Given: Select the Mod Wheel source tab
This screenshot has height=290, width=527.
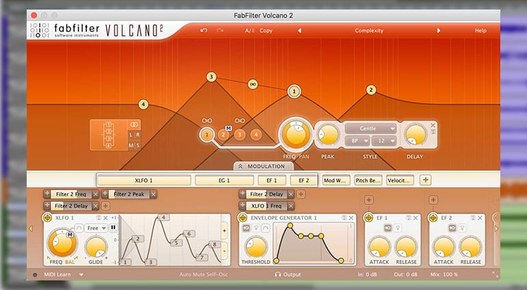Looking at the screenshot, I should click(336, 180).
